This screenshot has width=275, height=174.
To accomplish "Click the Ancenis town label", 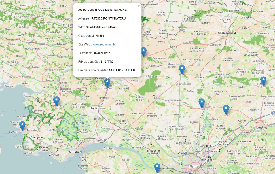I will coord(262,128).
